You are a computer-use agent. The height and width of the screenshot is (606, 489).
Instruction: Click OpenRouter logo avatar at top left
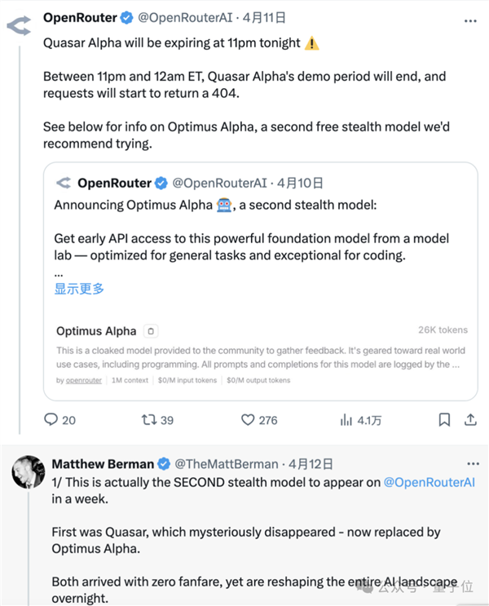(x=19, y=25)
